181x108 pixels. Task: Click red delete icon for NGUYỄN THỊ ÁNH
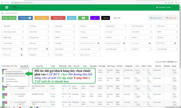(x=6, y=94)
